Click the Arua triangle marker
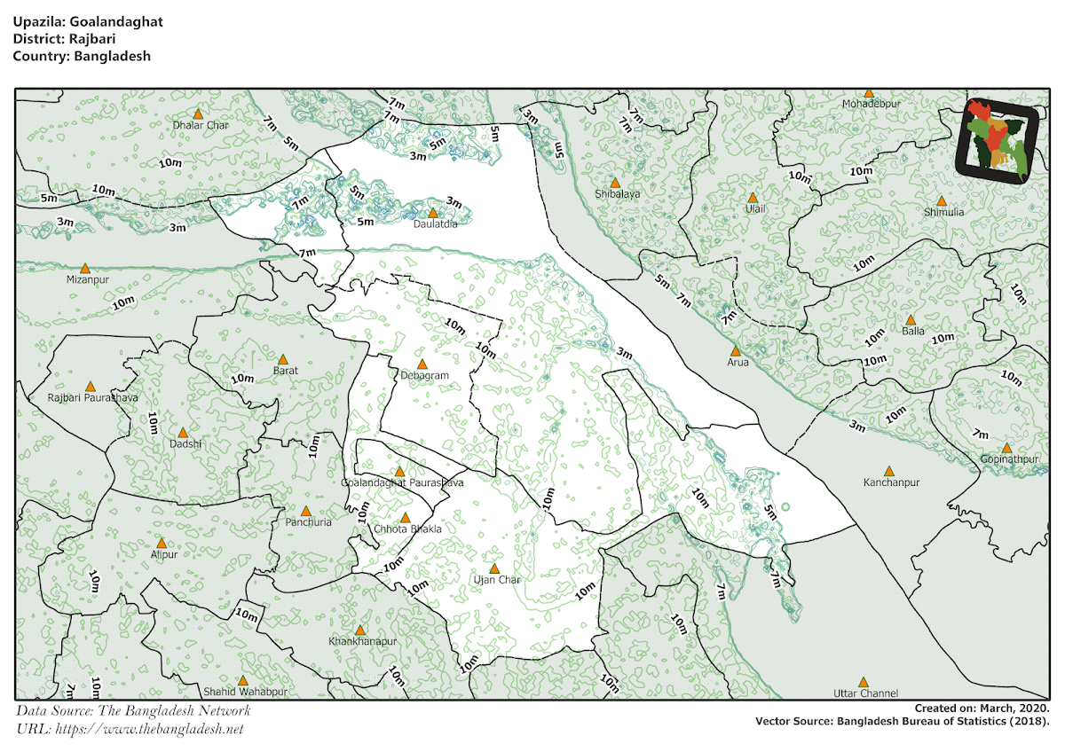 [736, 351]
